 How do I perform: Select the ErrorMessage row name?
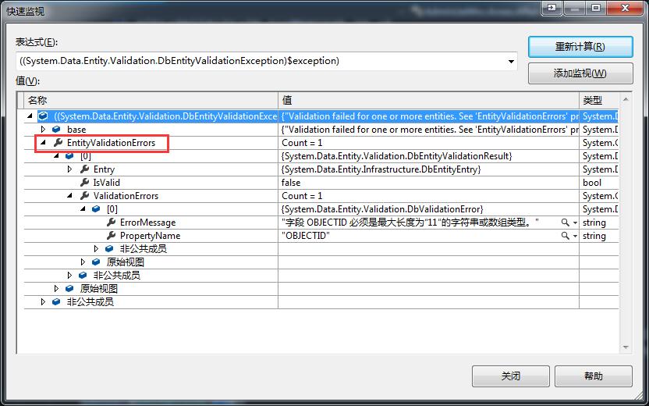[x=147, y=223]
